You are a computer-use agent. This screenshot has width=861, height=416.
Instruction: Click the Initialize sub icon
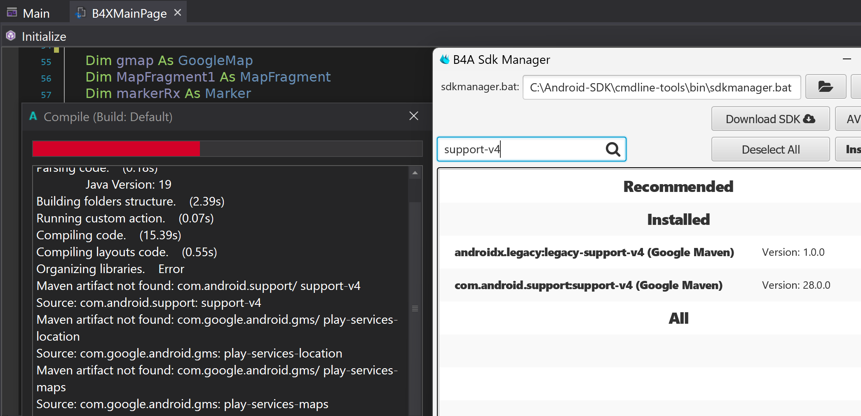point(11,36)
